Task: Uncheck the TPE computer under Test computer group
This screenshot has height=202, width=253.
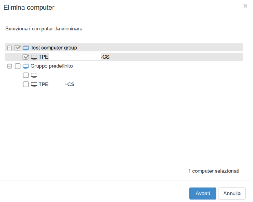Action: coord(26,57)
